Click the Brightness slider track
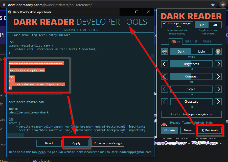Image resolution: width=228 pixels, height=162 pixels. click(191, 64)
